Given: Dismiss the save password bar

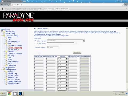Looking at the screenshot, I should [x=126, y=9].
